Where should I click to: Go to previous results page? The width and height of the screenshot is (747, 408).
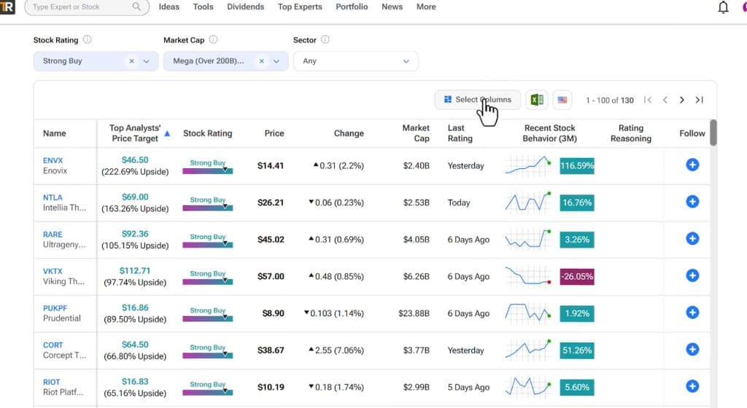(665, 100)
